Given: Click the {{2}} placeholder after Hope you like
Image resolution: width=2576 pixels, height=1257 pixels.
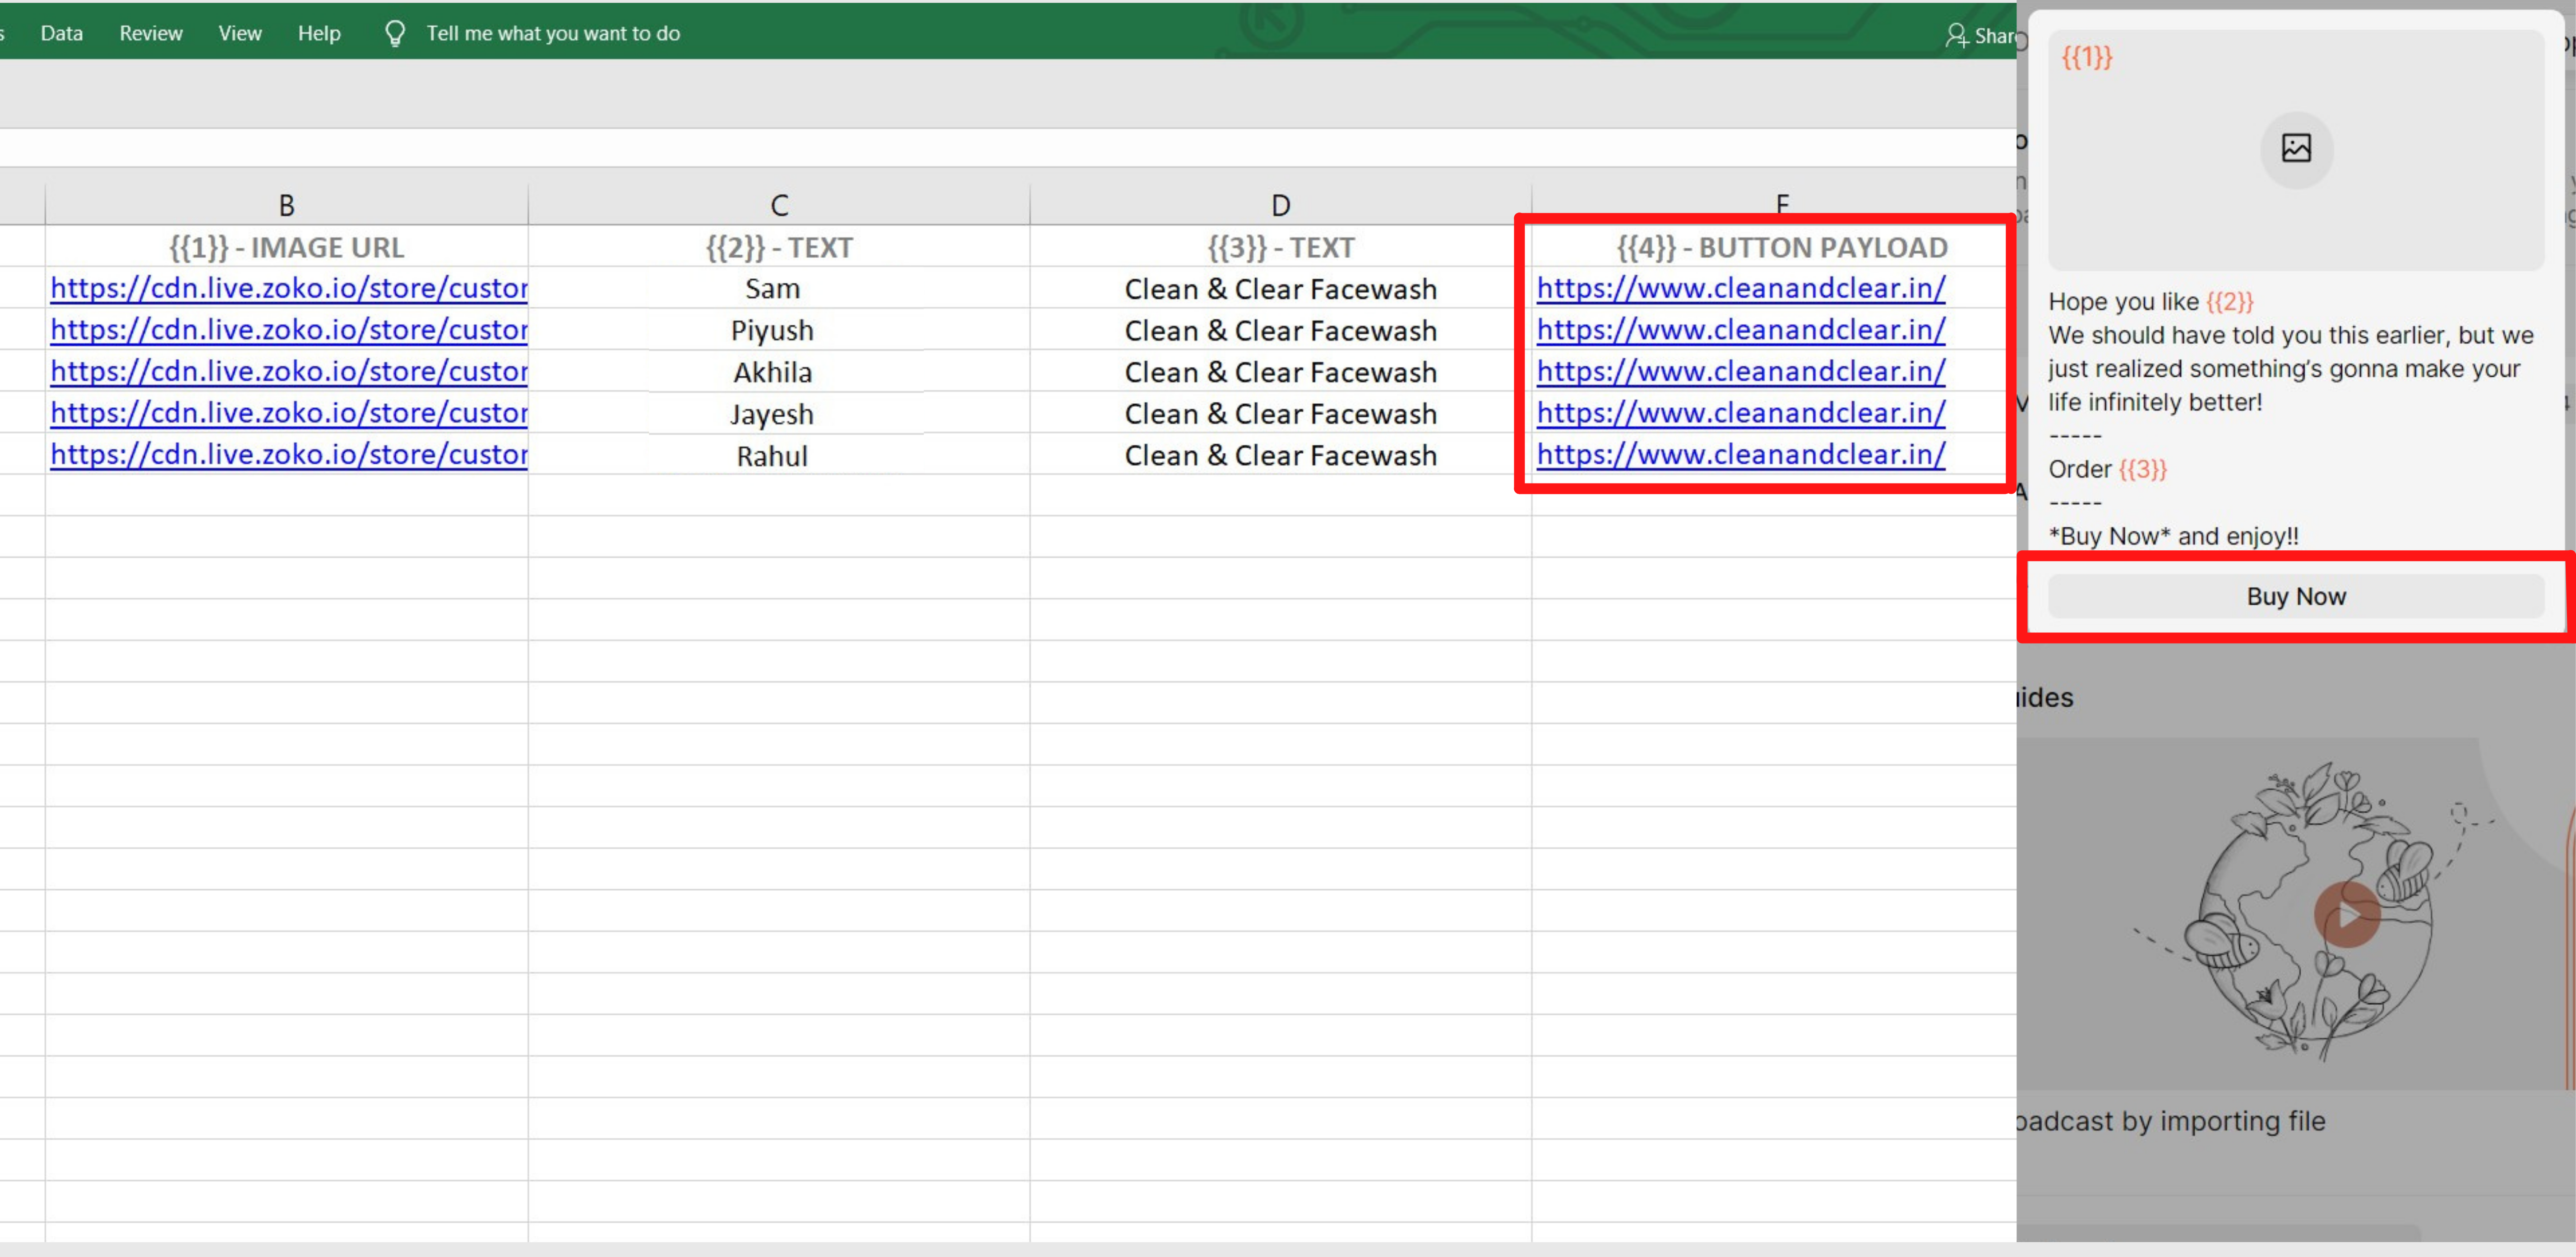Looking at the screenshot, I should [x=2230, y=302].
